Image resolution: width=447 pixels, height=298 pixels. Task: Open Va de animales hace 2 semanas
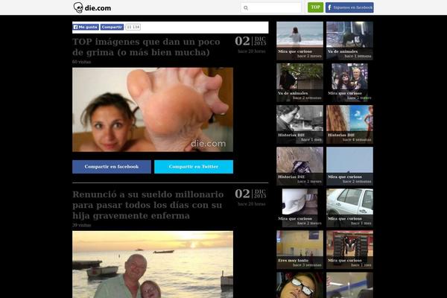coord(299,83)
